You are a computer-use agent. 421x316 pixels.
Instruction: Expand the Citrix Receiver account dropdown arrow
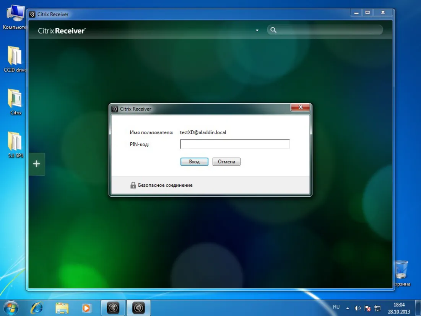tap(257, 30)
